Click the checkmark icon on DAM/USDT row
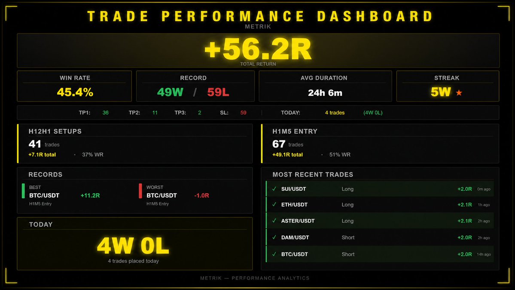 point(274,237)
